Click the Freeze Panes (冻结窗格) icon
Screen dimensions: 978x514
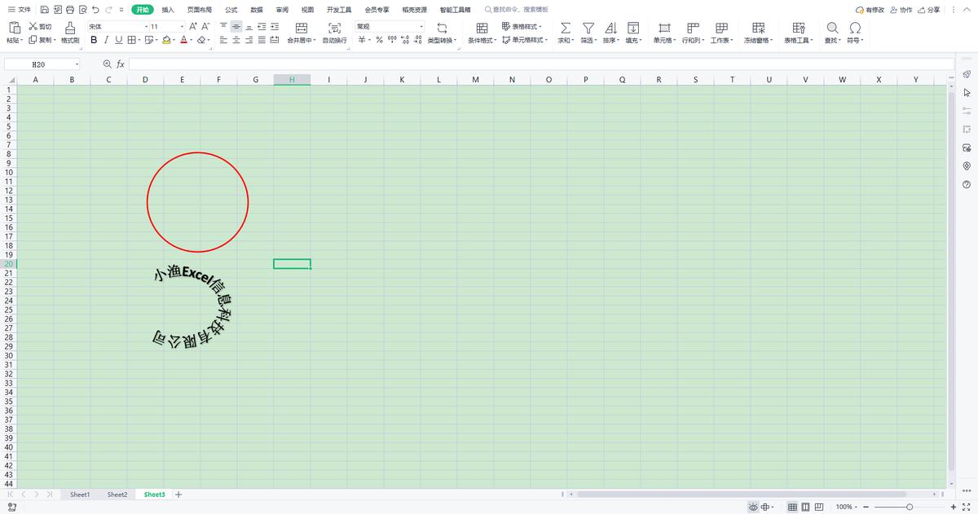click(x=757, y=28)
